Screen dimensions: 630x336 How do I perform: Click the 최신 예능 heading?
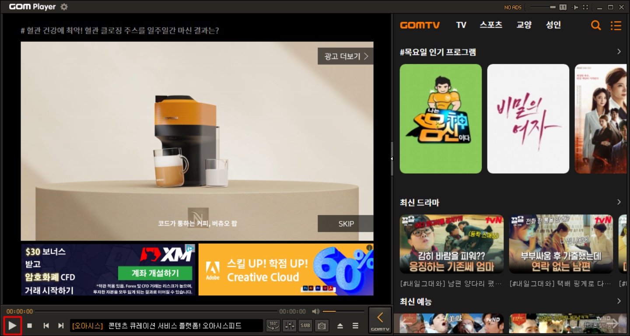(416, 301)
